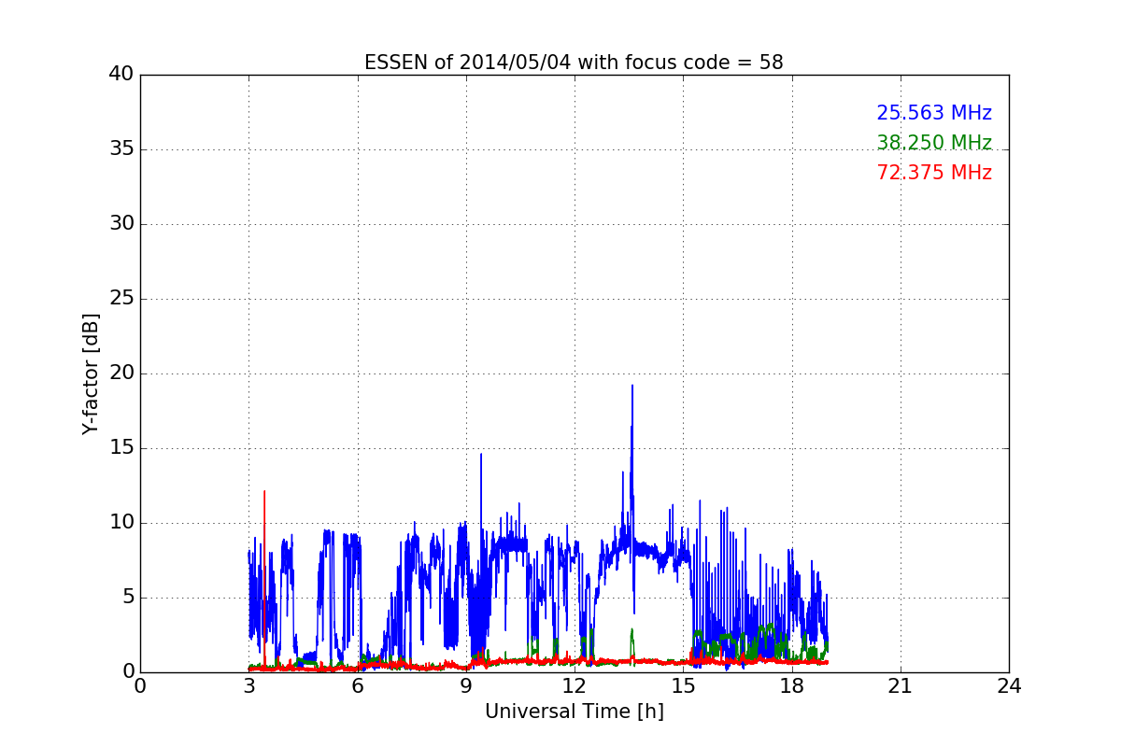Screen dimensions: 1121x747
Task: Click the y-axis tick label '5'
Action: pyautogui.click(x=128, y=598)
